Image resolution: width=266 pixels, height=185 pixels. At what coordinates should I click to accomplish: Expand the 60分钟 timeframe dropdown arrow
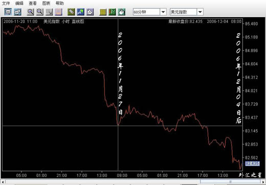tap(163, 12)
